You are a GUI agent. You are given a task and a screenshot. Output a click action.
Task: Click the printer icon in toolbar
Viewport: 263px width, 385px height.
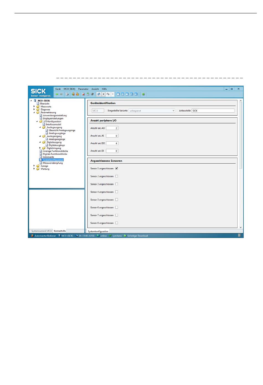pyautogui.click(x=67, y=94)
